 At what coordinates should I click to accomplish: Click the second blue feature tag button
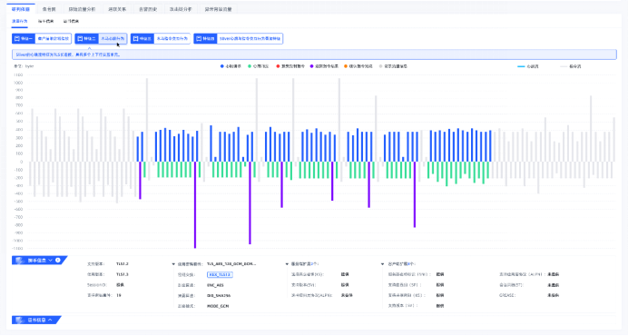click(x=101, y=38)
